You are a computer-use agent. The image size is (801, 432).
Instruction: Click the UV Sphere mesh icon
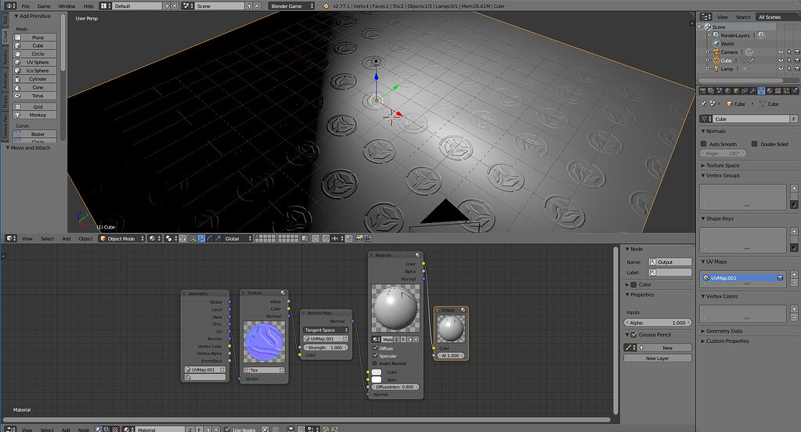17,63
